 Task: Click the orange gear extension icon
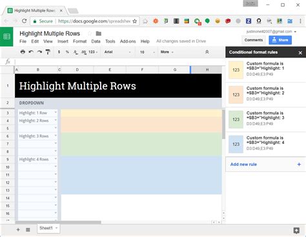point(156,21)
